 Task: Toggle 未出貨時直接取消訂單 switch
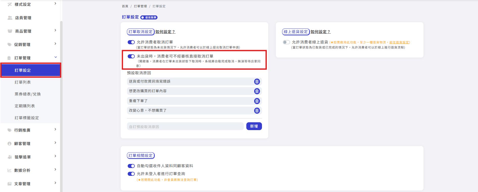pos(131,56)
